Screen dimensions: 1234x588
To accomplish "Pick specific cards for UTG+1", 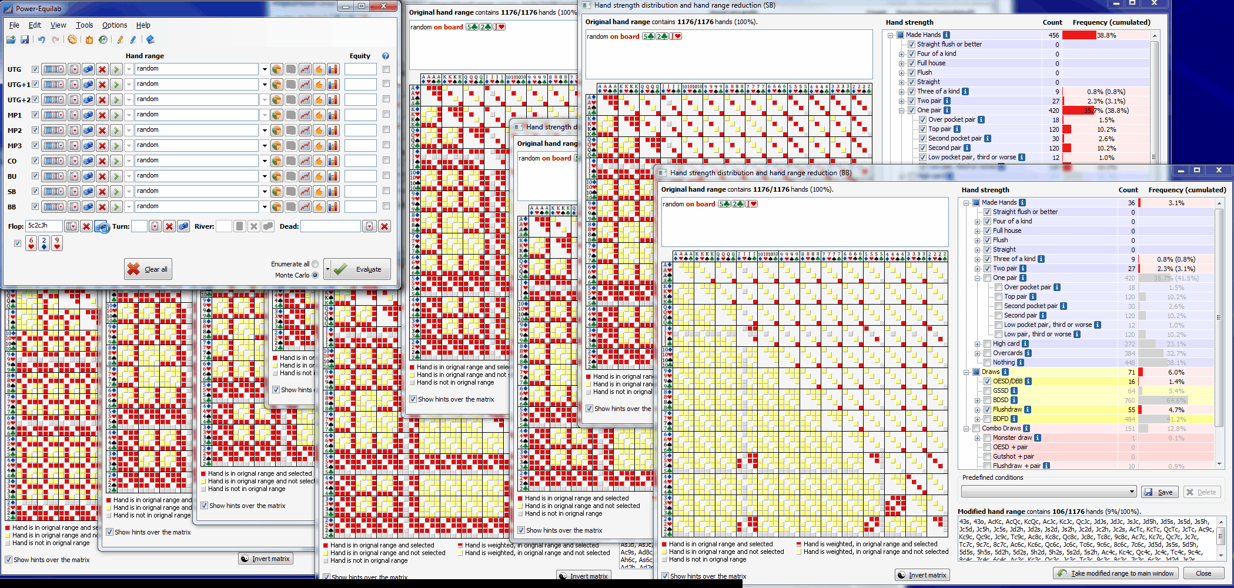I will tap(74, 85).
